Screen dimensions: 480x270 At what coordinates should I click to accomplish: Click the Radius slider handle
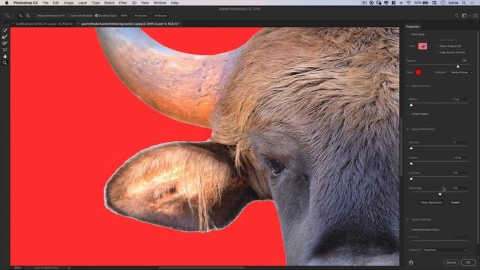pos(411,105)
